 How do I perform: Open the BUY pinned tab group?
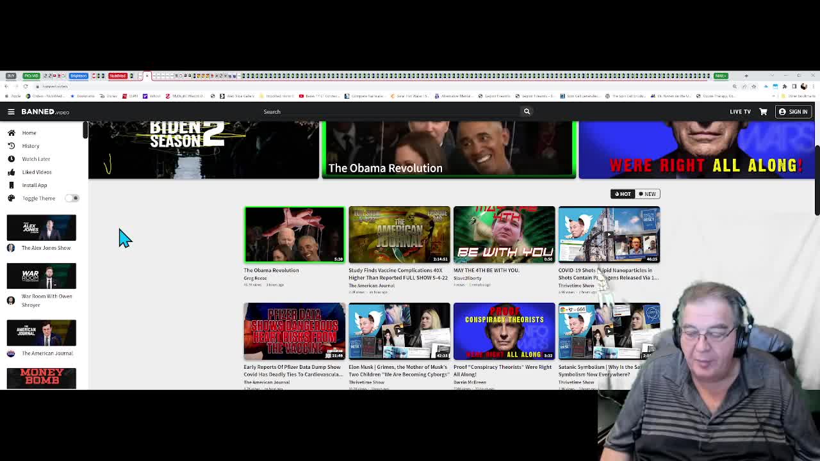(11, 76)
